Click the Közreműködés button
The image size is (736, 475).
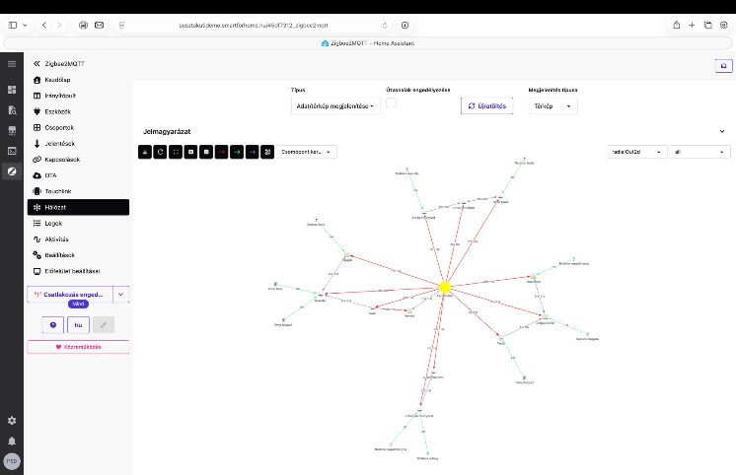click(x=77, y=347)
